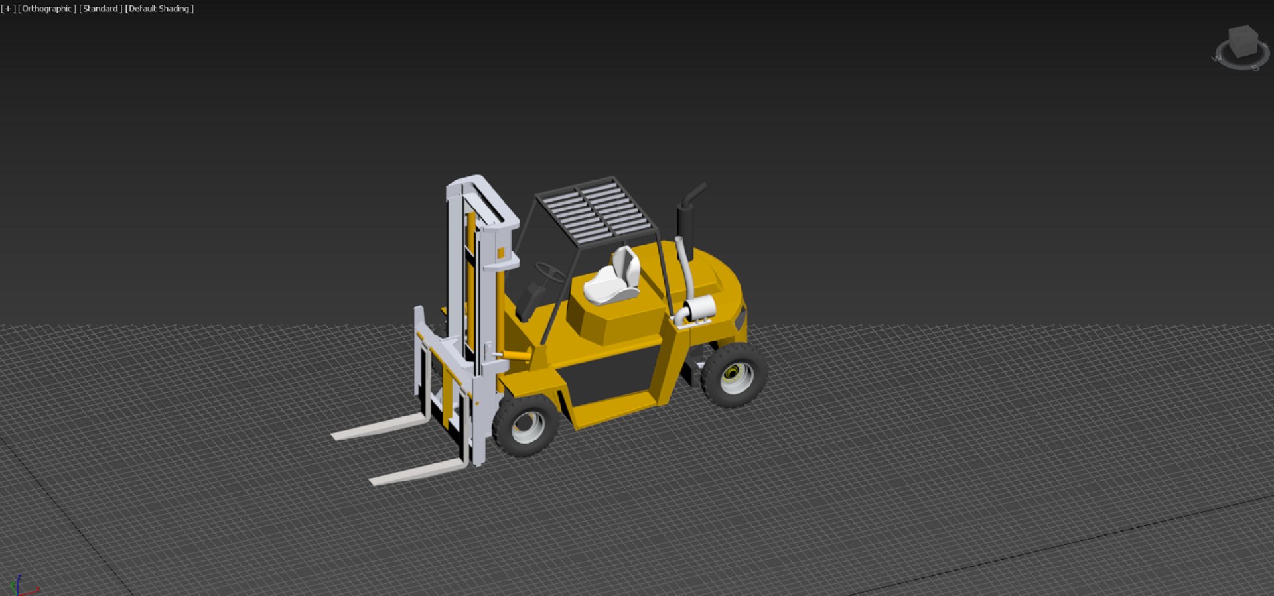Open the Default Shading viewport menu

pos(159,9)
